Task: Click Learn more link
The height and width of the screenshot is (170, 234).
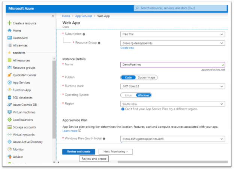Action: (x=70, y=131)
